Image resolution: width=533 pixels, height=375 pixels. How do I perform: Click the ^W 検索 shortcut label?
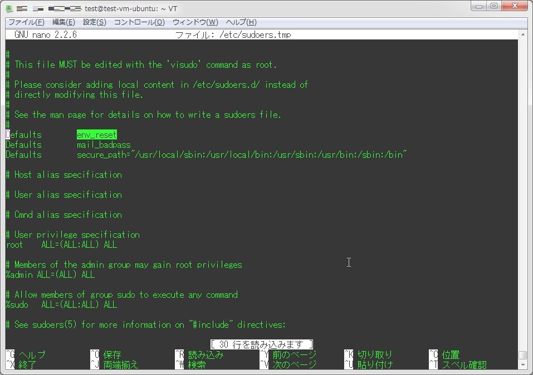pos(190,365)
